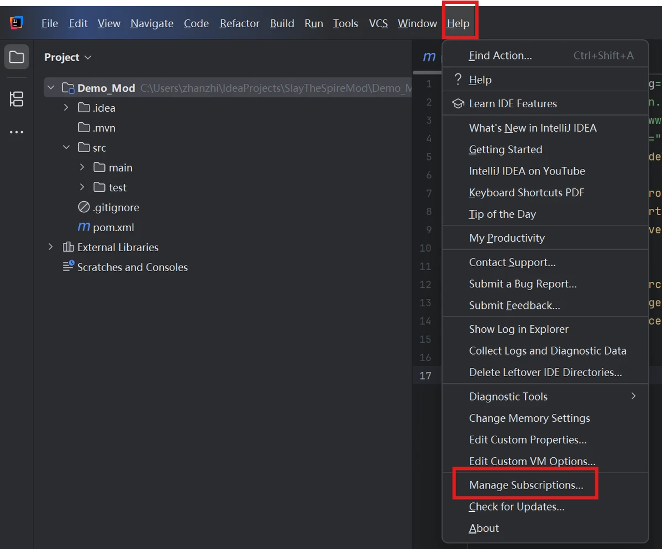The width and height of the screenshot is (662, 549).
Task: Click the question mark Help icon
Action: tap(458, 79)
